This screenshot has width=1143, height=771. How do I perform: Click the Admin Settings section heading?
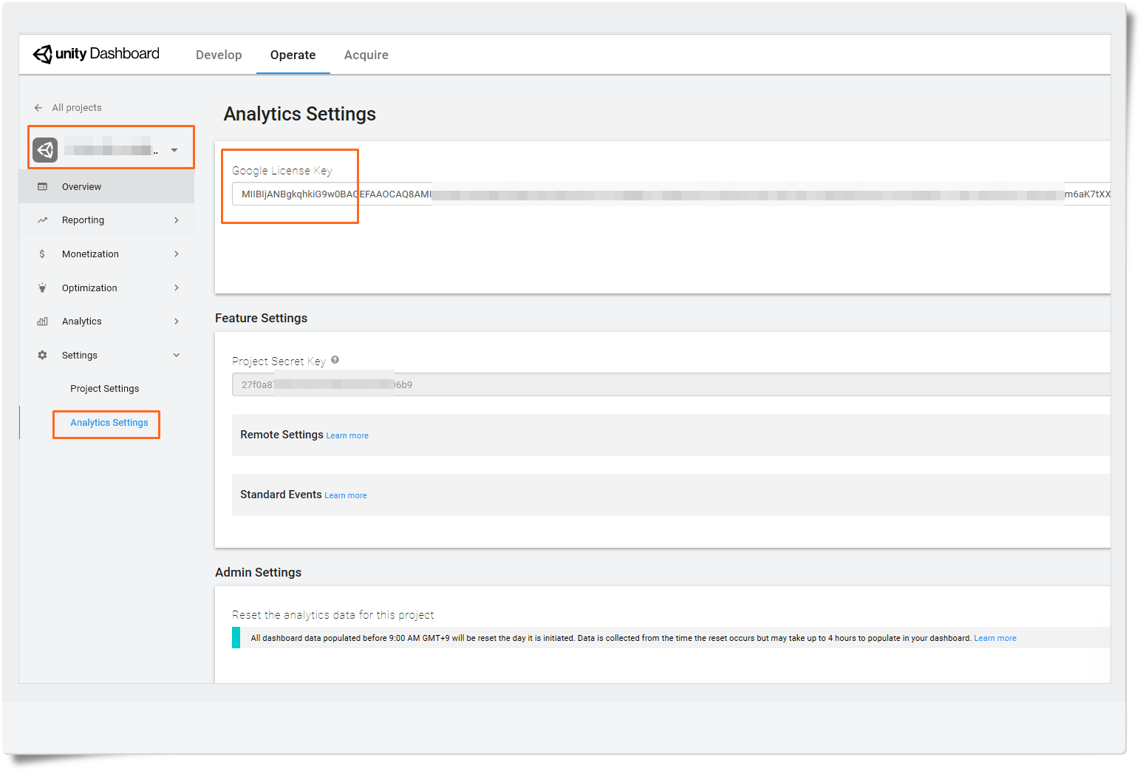(x=259, y=573)
